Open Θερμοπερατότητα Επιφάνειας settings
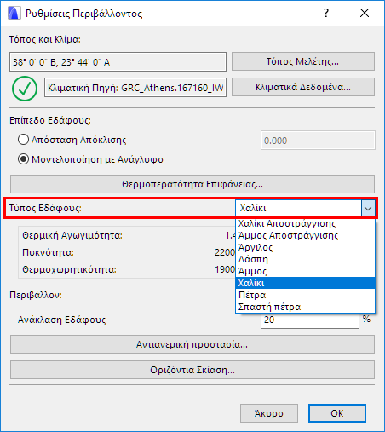 192,184
